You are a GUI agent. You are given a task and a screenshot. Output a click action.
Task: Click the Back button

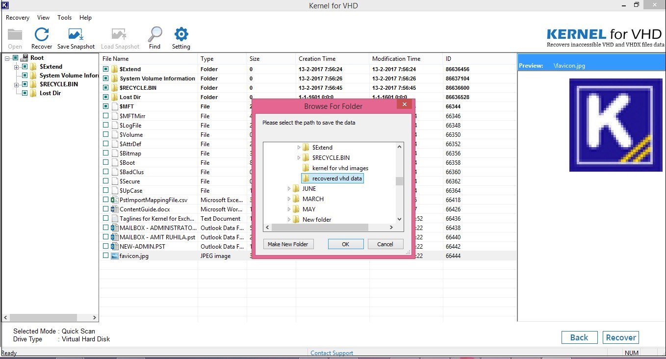coord(579,337)
